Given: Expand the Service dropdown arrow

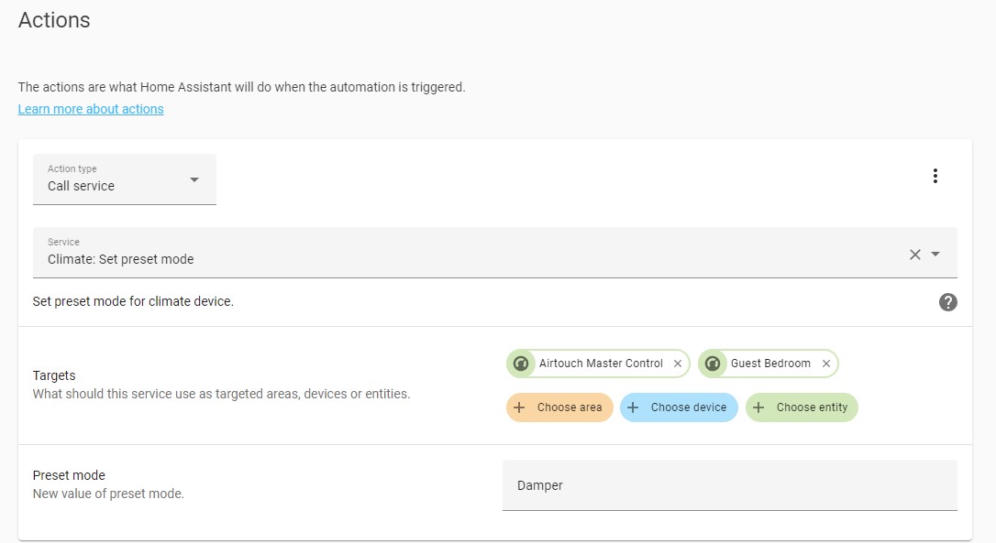Looking at the screenshot, I should click(x=935, y=254).
